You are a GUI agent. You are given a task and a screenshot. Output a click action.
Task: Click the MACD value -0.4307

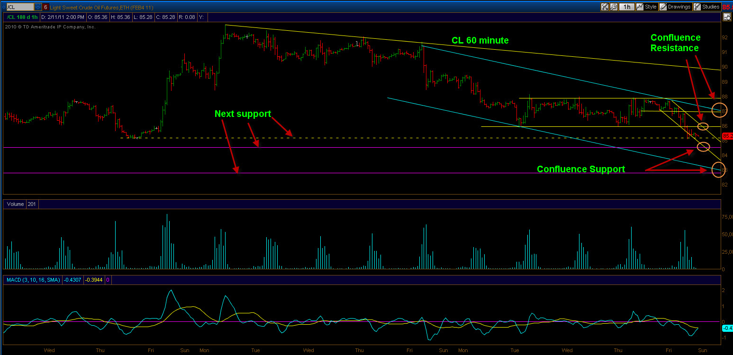72,280
